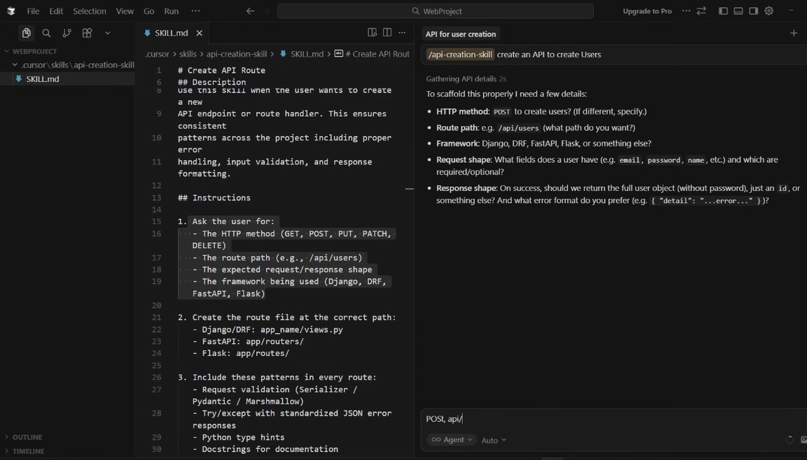Click the '- Python type hints' line
Viewport: 807px width, 460px height.
(x=238, y=437)
